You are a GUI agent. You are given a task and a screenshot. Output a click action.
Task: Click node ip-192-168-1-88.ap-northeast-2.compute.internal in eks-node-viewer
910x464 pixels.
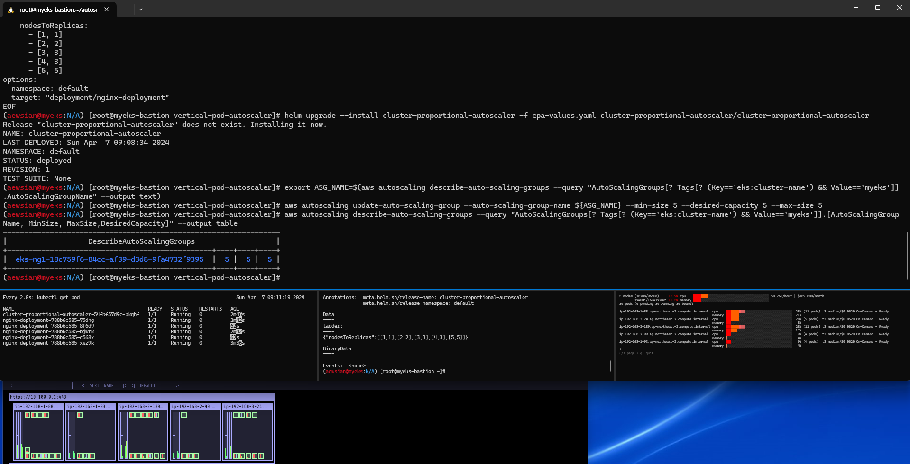[x=664, y=312]
